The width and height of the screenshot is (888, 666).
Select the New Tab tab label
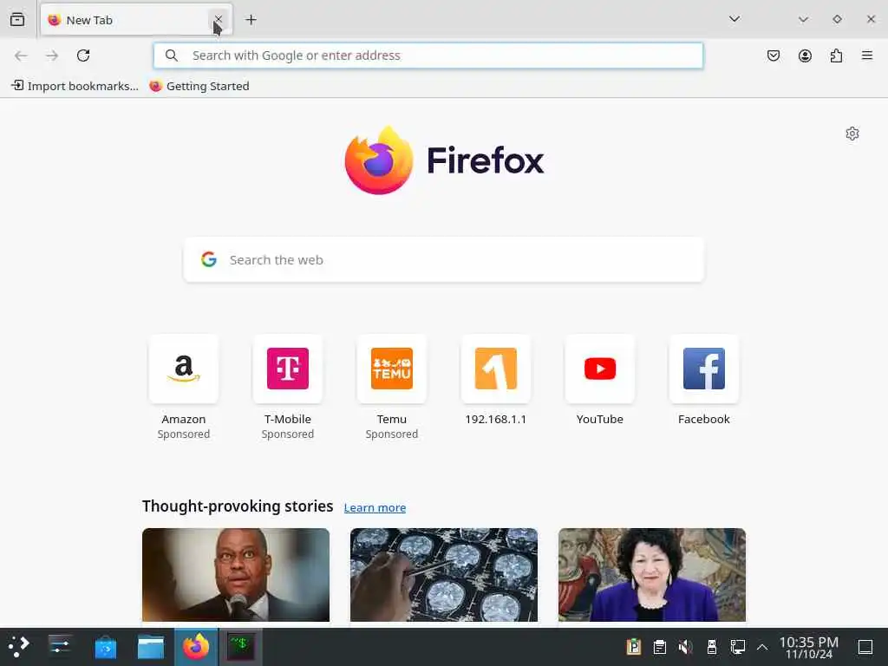pos(89,21)
